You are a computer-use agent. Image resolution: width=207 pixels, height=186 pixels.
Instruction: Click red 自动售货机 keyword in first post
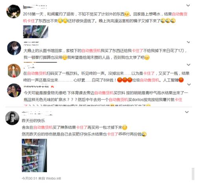pyautogui.click(x=179, y=14)
